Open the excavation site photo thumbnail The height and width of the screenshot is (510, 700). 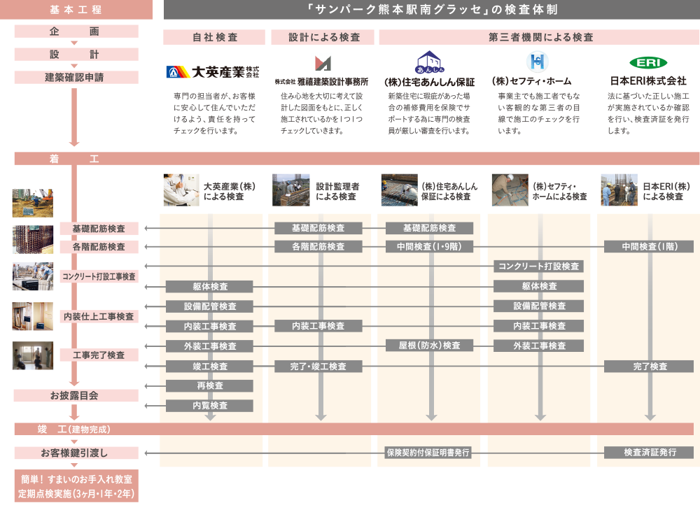tap(33, 203)
